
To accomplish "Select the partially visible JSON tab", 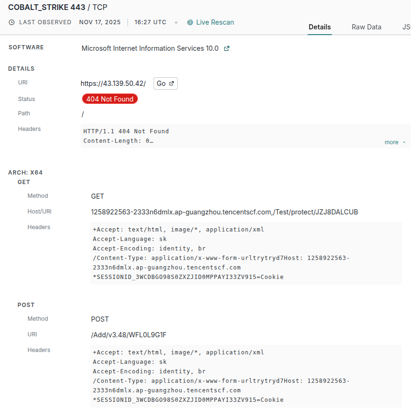I will click(x=406, y=27).
